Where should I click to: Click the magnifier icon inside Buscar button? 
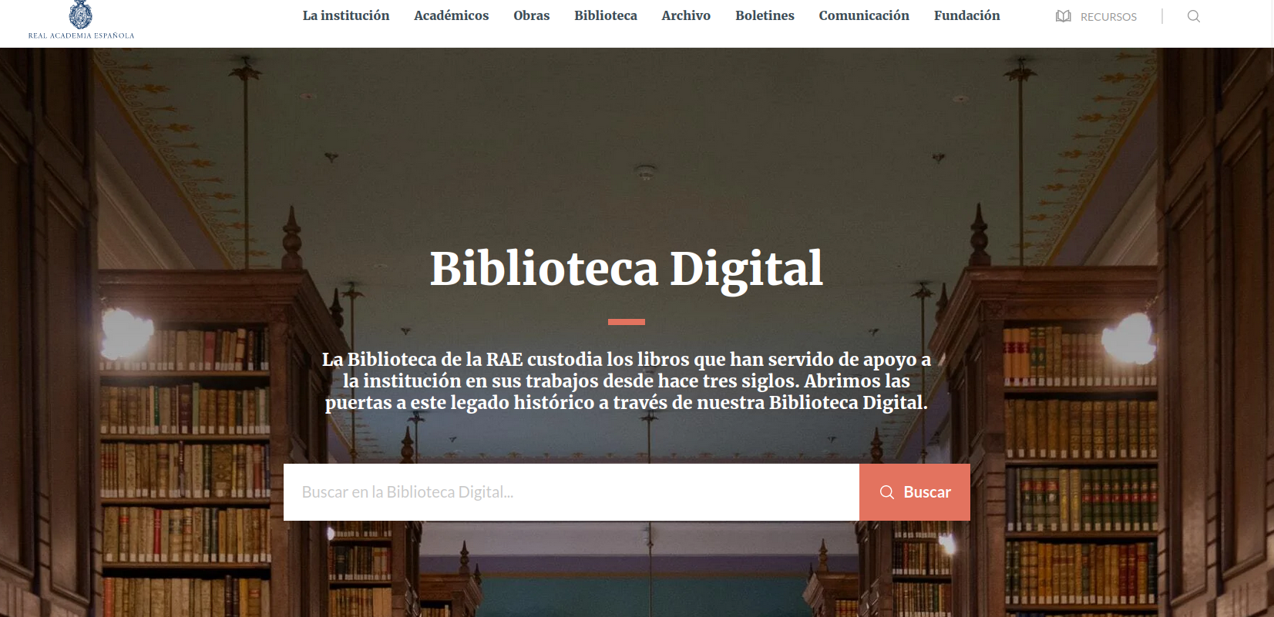point(887,492)
